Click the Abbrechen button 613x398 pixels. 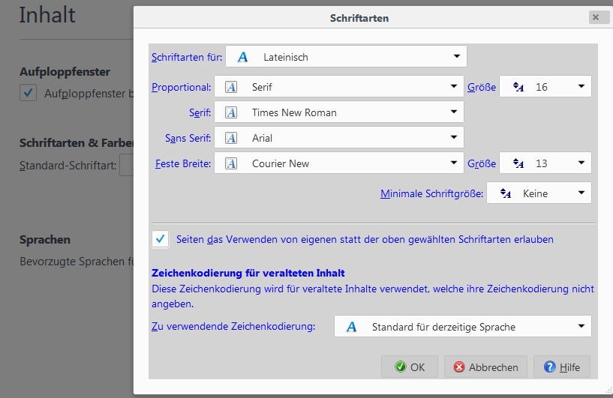click(x=485, y=367)
